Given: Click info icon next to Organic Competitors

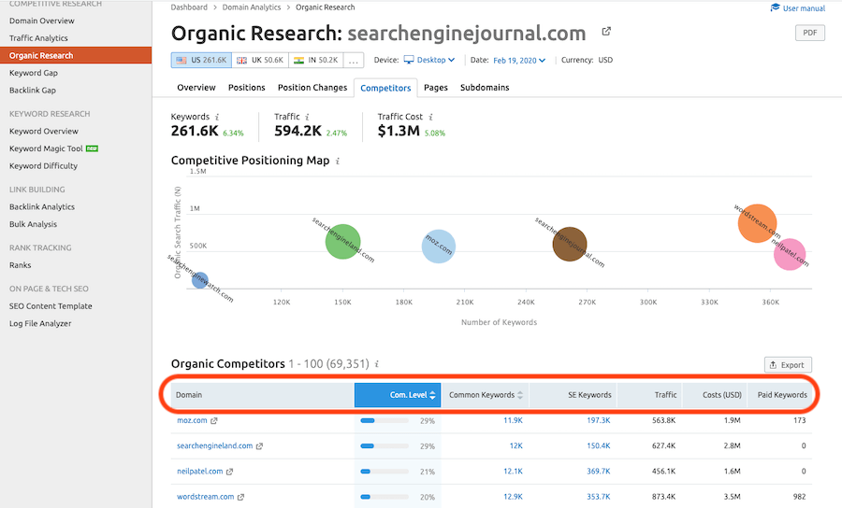Looking at the screenshot, I should (x=376, y=364).
